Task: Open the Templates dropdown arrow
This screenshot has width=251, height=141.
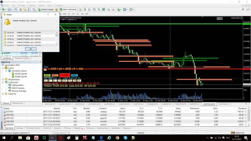Action: (133, 10)
